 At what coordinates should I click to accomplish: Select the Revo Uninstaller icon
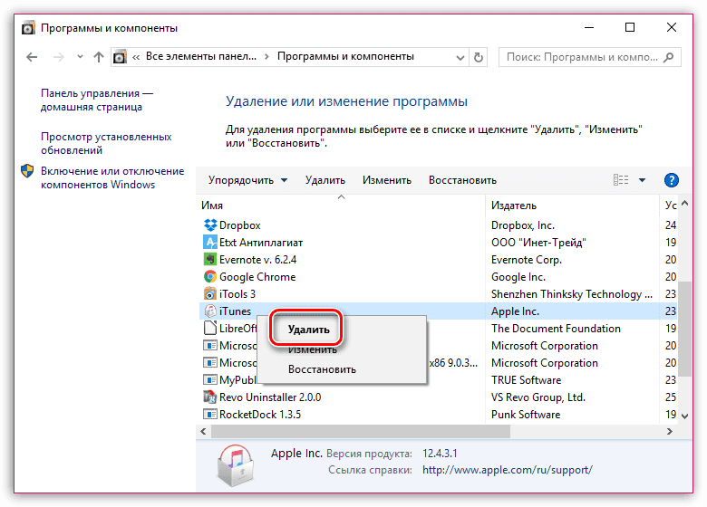210,397
